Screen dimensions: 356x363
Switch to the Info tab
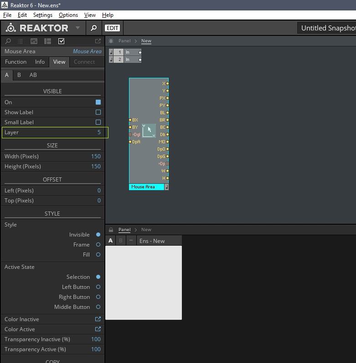(40, 62)
